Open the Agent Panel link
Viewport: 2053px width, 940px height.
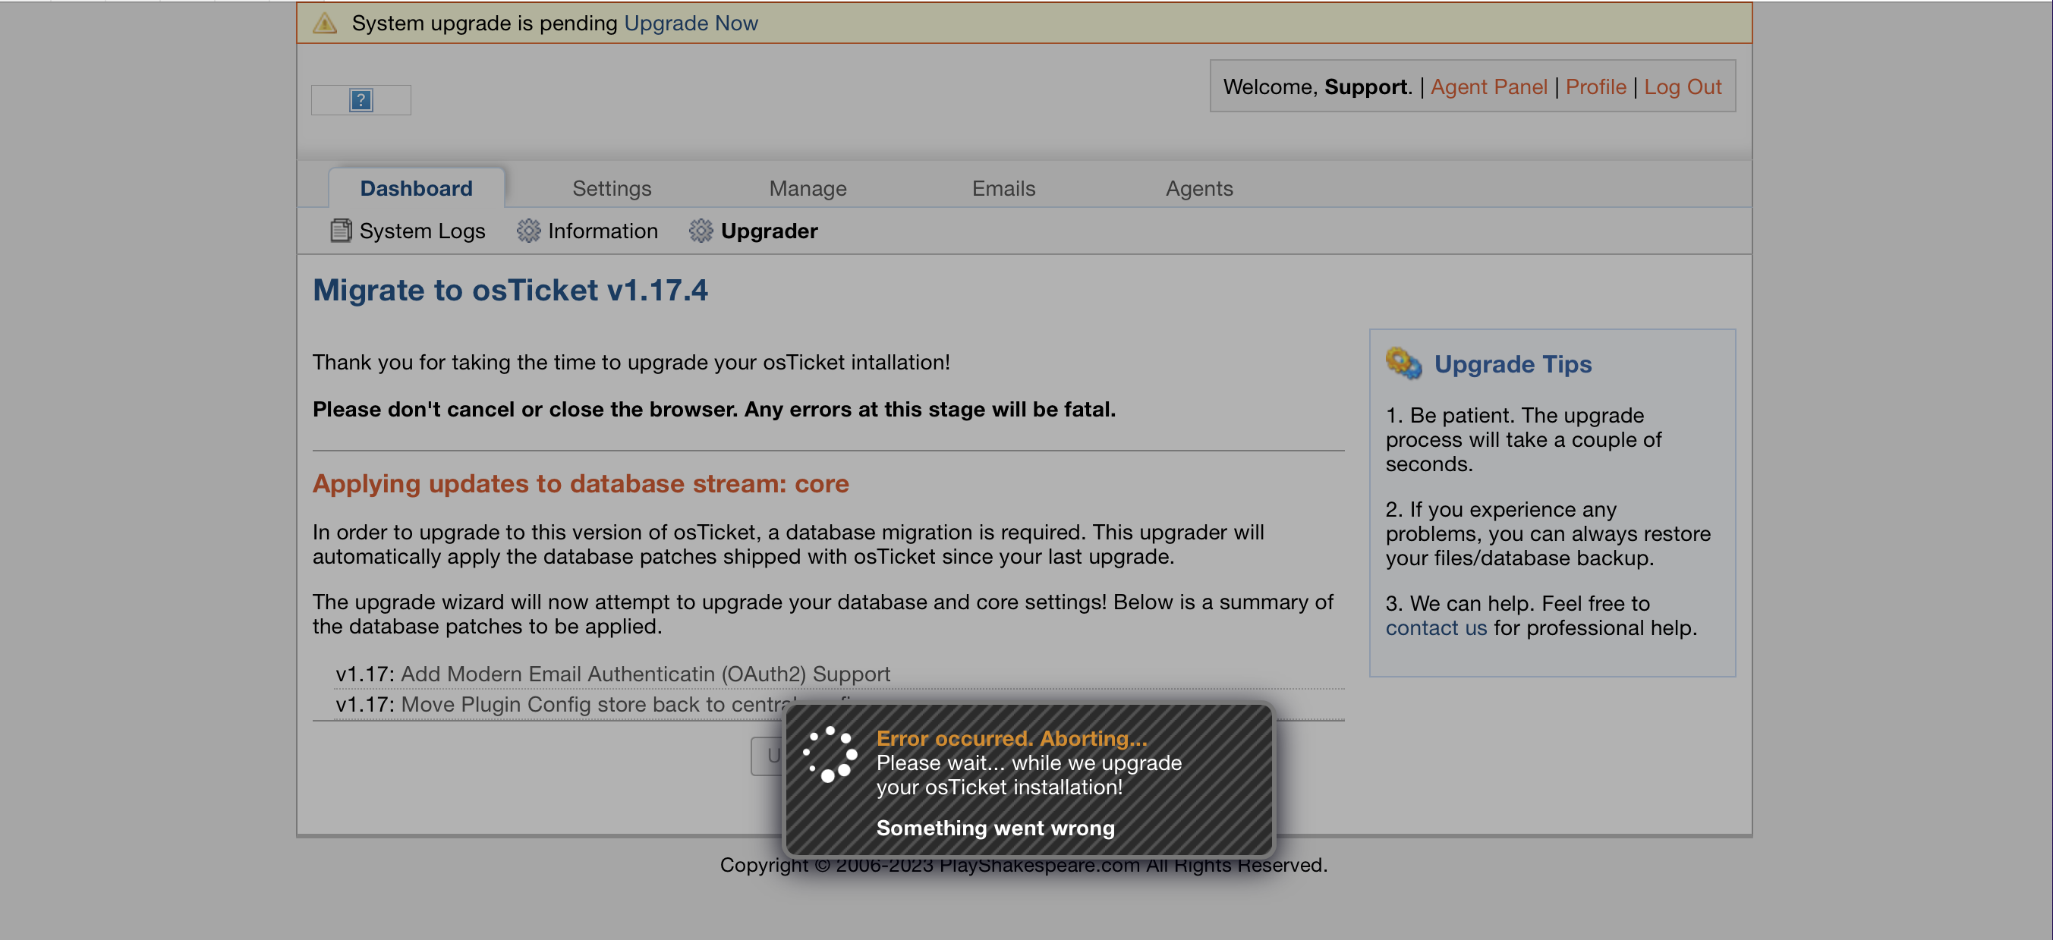click(1488, 86)
